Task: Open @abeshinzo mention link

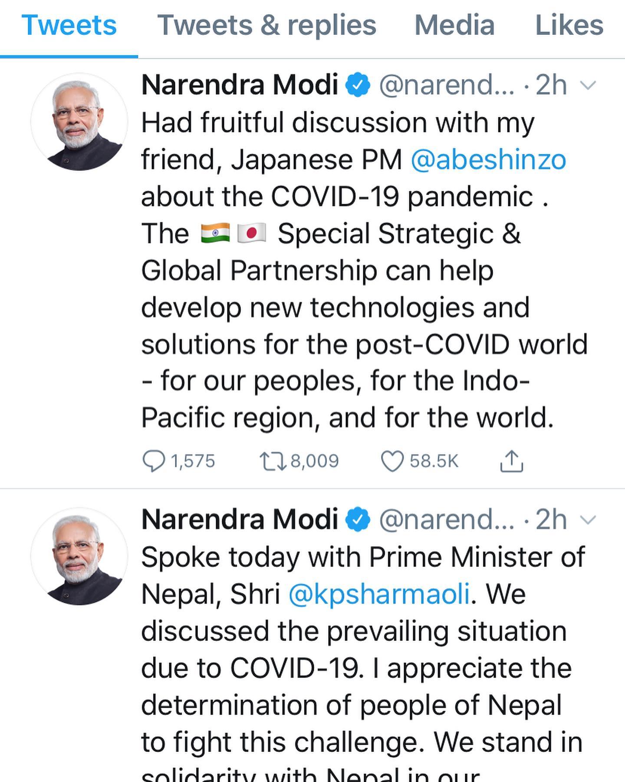Action: pos(488,160)
